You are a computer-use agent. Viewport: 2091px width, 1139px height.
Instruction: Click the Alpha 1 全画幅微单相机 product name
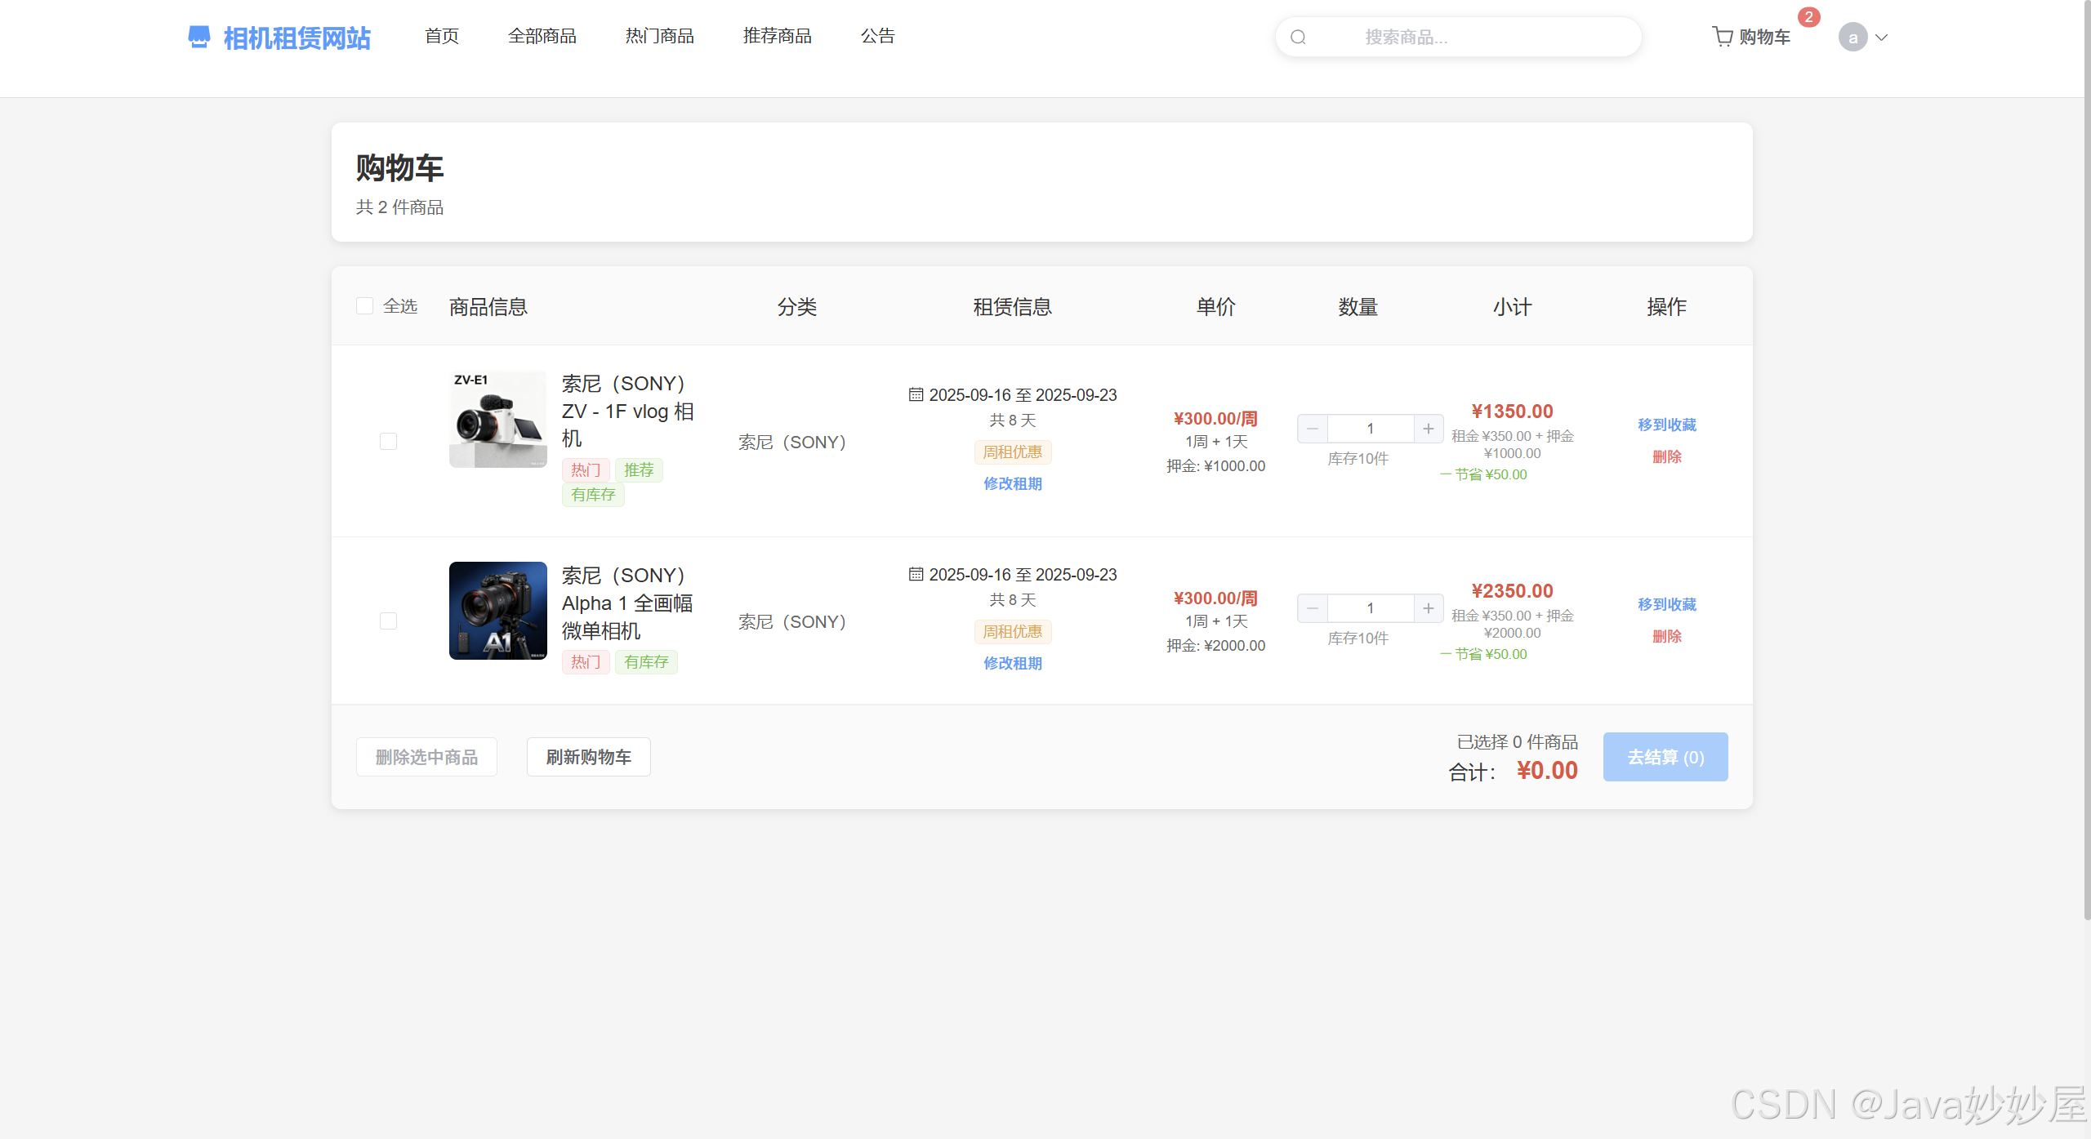(628, 603)
